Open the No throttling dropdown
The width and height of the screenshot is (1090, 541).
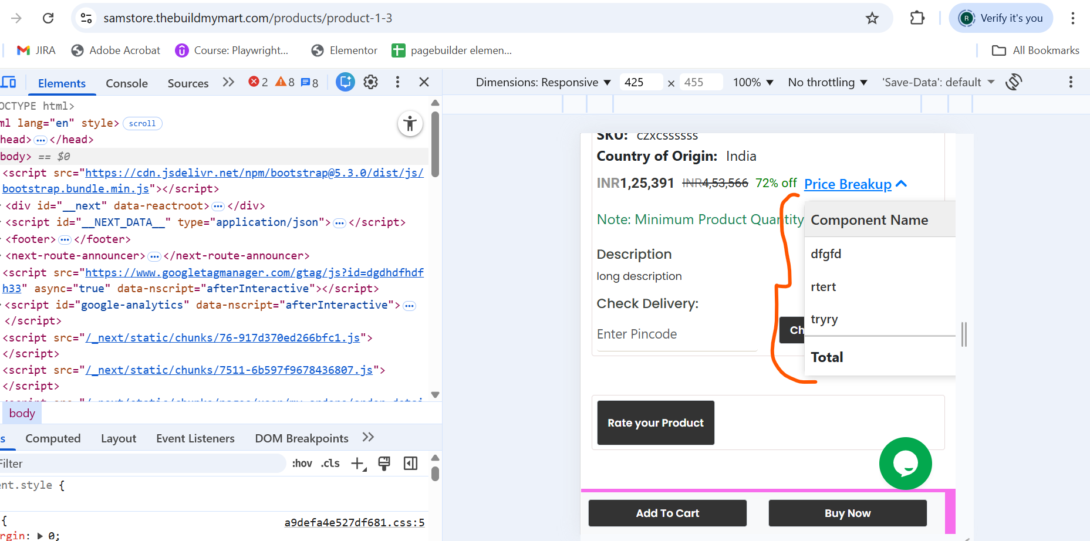point(828,82)
